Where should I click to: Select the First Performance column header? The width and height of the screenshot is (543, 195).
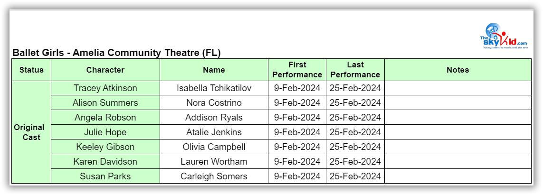pyautogui.click(x=297, y=70)
